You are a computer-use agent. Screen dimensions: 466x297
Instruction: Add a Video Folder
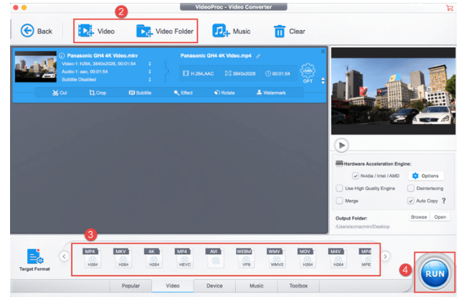165,31
